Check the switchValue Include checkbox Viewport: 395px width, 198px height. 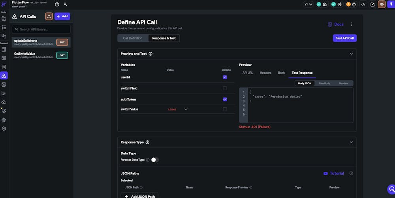225,109
